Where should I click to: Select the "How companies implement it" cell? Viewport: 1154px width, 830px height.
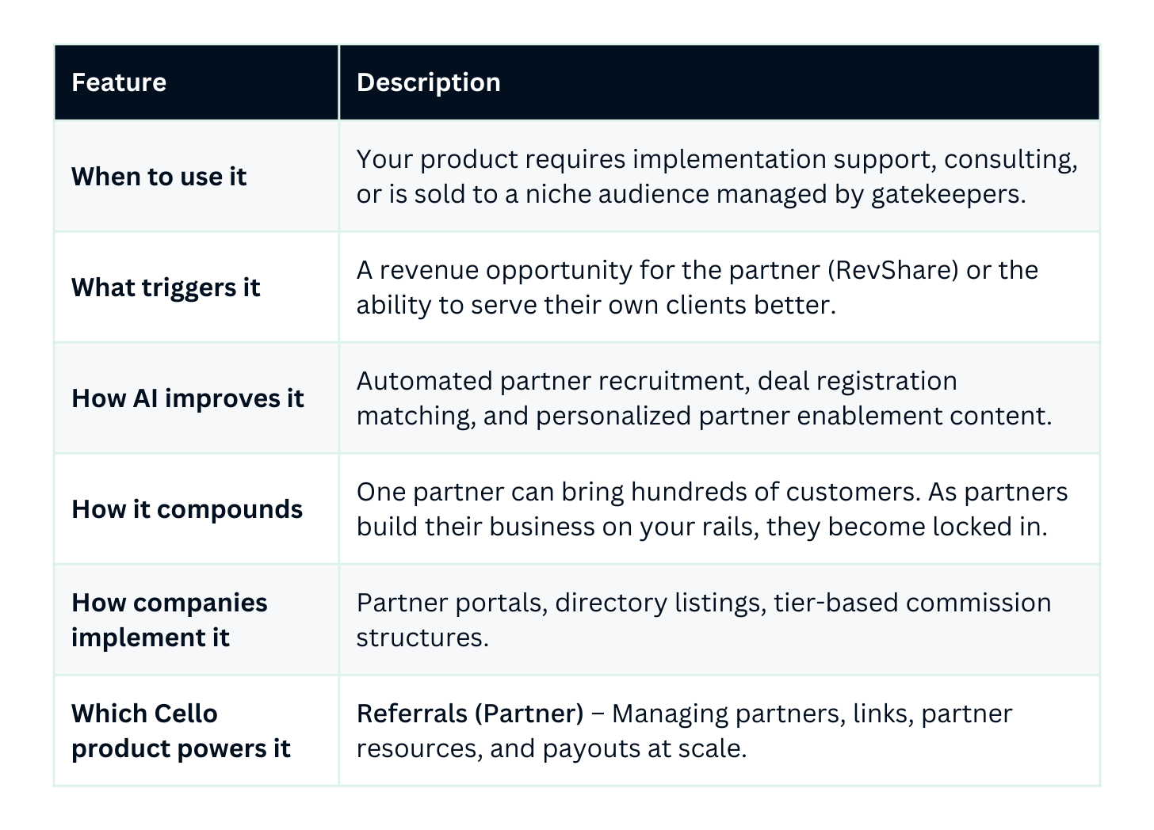[169, 620]
